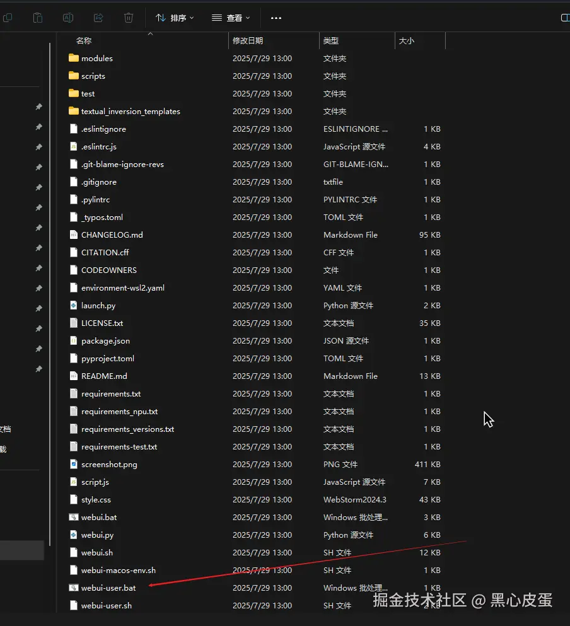570x626 pixels.
Task: Click the WebStorm2024.3 type of style.css
Action: [x=355, y=499]
